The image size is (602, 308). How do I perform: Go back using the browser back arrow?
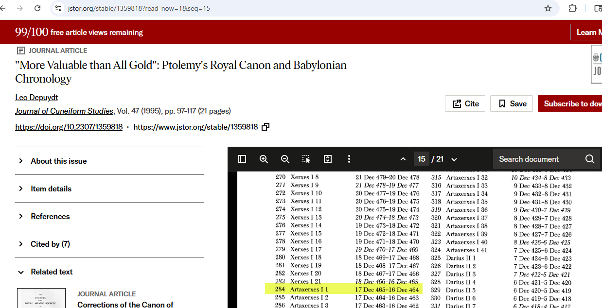coord(2,8)
